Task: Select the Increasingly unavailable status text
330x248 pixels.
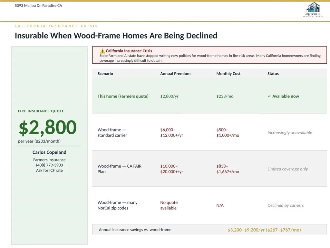Action: coord(289,133)
